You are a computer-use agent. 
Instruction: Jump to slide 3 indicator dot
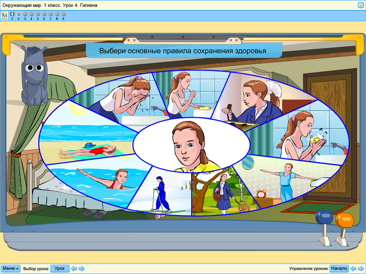point(25,14)
